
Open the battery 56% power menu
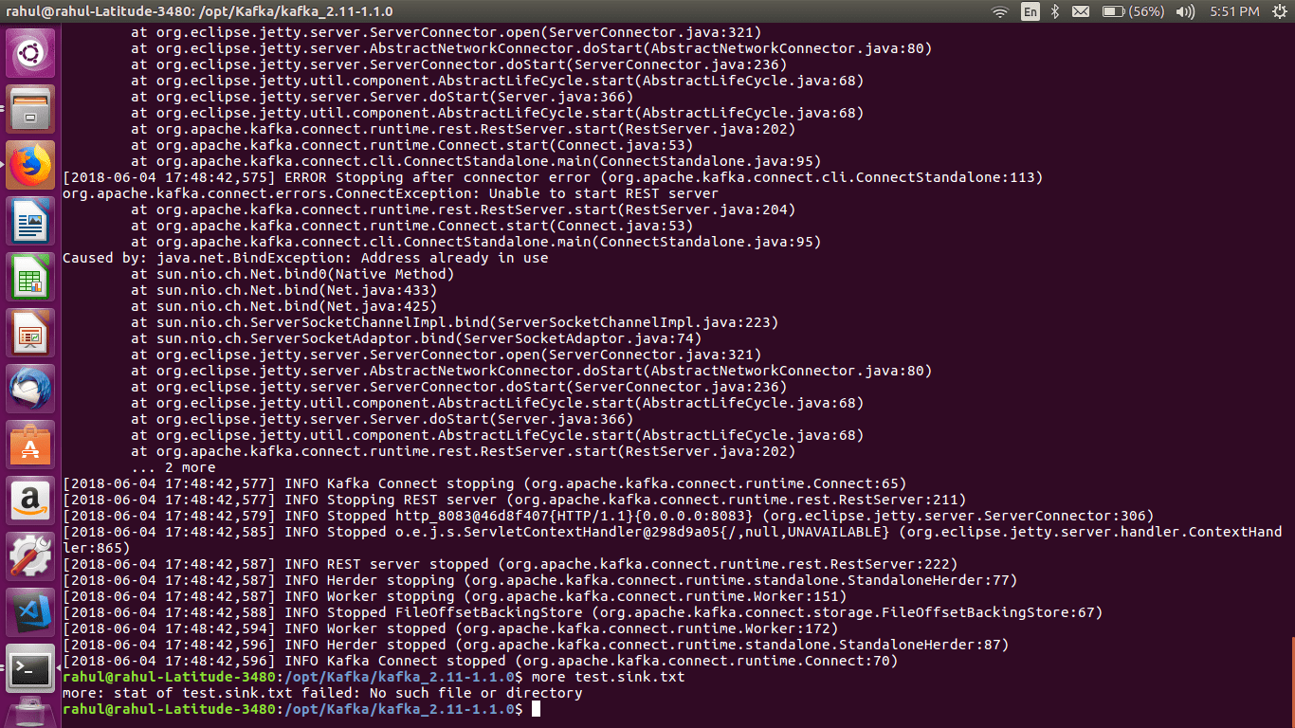1132,11
